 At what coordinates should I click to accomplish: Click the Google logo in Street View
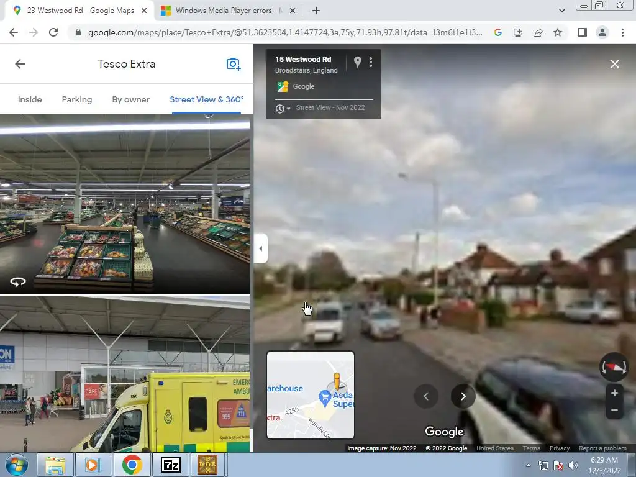pyautogui.click(x=444, y=432)
